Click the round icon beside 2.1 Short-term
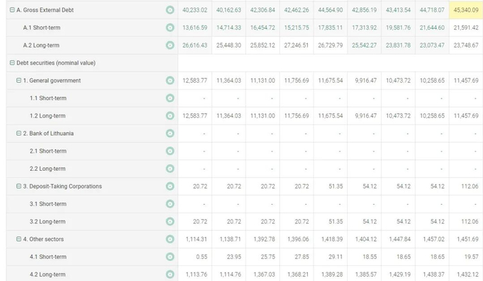This screenshot has height=281, width=483. point(170,151)
